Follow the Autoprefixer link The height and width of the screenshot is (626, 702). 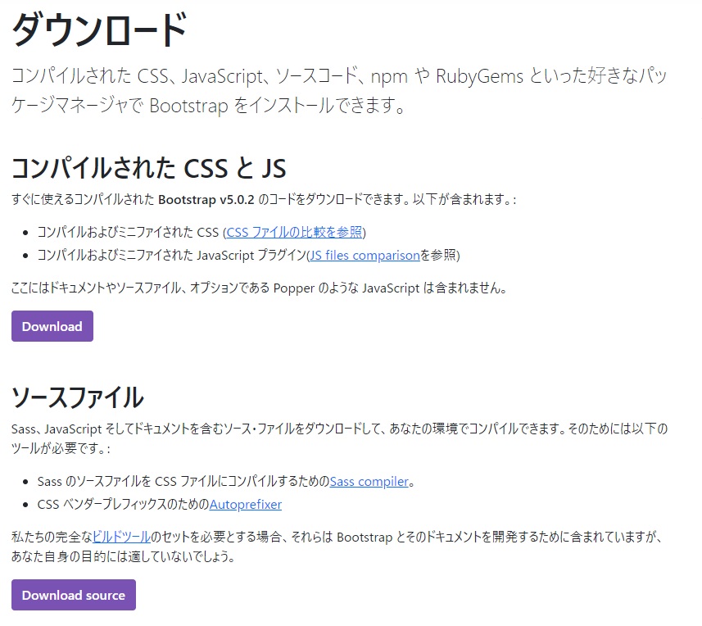pyautogui.click(x=246, y=505)
